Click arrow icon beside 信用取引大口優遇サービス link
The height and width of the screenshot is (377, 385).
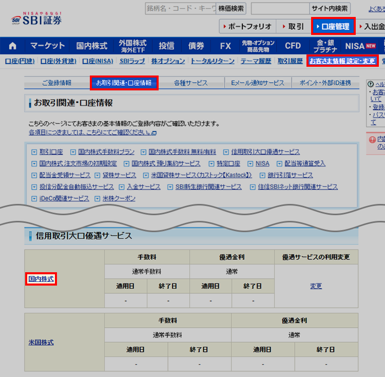coord(226,152)
